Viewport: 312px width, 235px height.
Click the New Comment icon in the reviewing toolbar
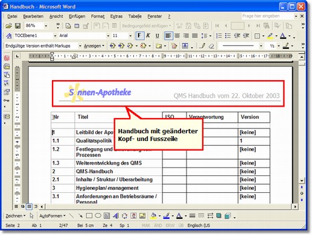click(x=159, y=46)
